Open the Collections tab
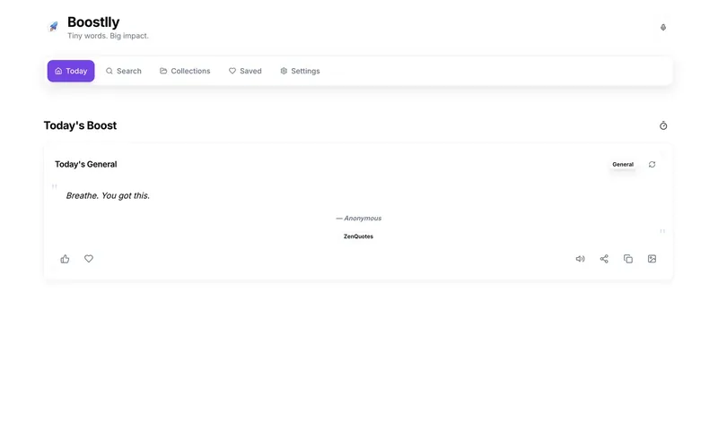Screen dimensions: 718x421 185,71
